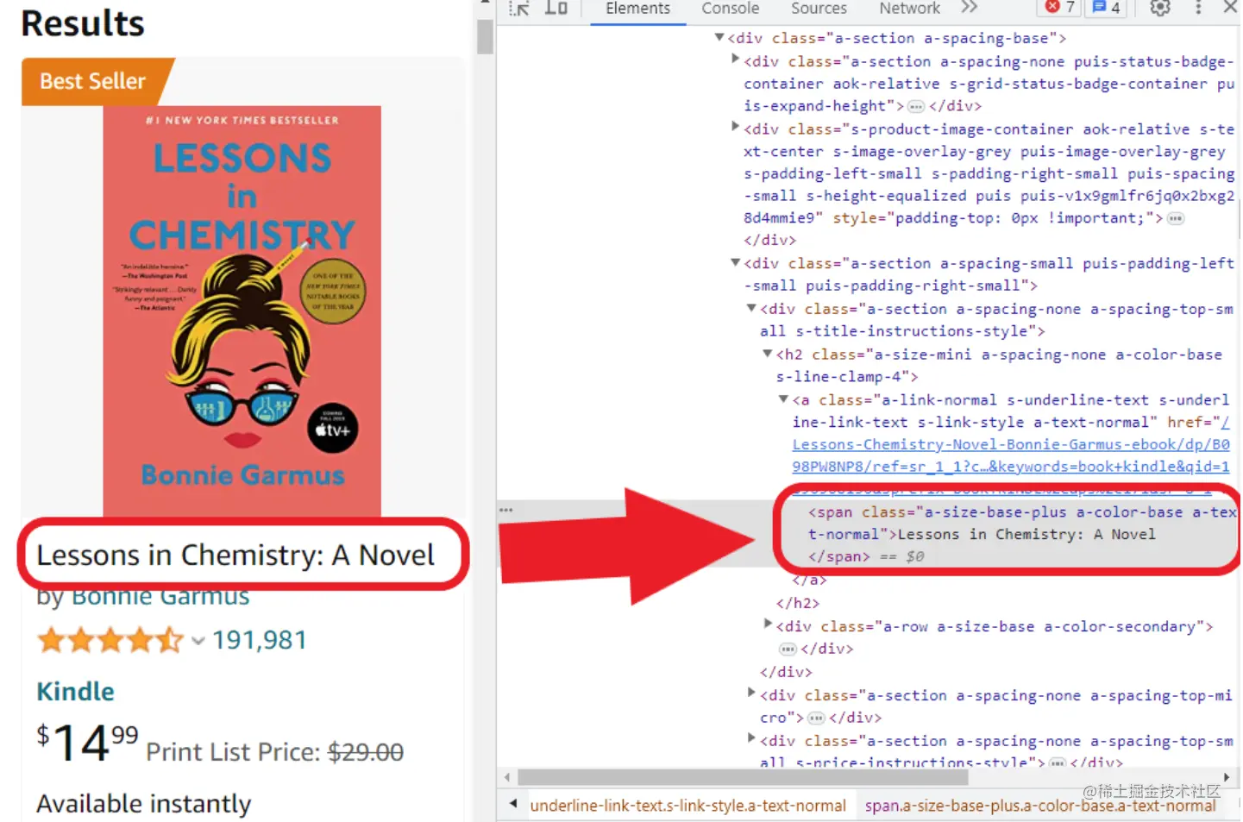Switch to the Elements tab
1243x822 pixels.
(637, 9)
